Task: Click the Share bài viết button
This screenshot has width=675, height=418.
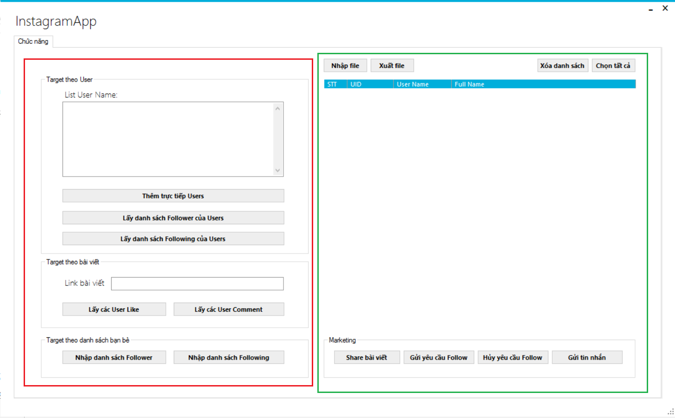Action: [x=366, y=357]
